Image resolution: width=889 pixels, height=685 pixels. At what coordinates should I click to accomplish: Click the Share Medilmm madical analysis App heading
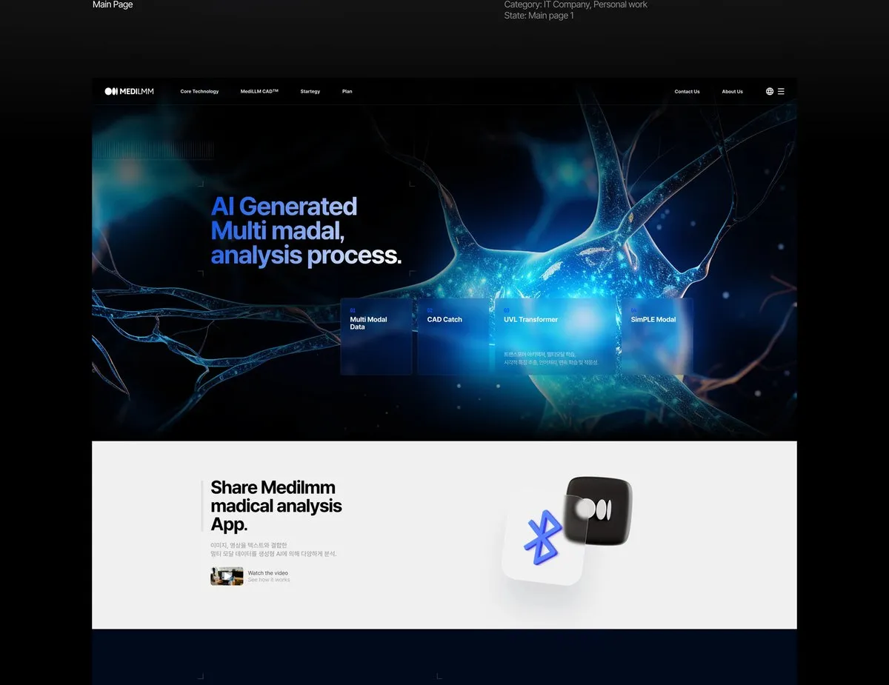coord(276,506)
